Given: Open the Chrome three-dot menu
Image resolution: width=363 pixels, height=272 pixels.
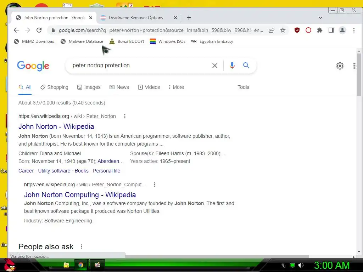Looking at the screenshot, I should [354, 30].
